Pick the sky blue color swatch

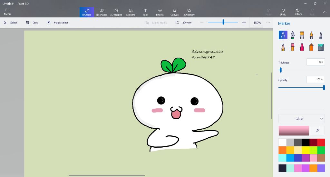click(290, 158)
